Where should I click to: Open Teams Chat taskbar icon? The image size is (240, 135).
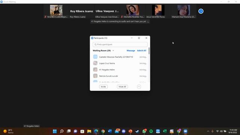point(75,131)
